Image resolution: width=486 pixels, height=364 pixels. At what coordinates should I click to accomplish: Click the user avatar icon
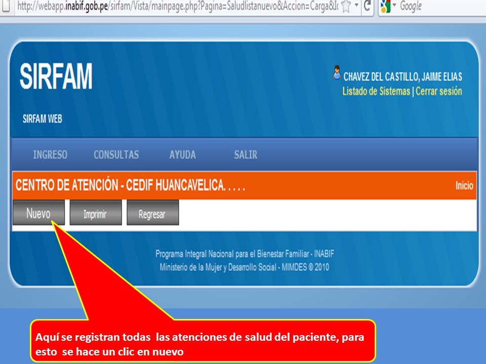pyautogui.click(x=337, y=73)
